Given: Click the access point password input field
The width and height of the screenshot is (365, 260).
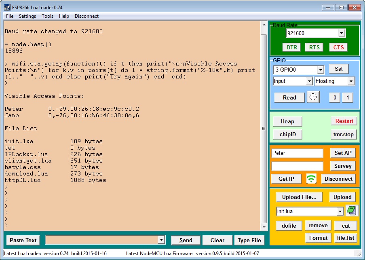Looking at the screenshot, I should [297, 166].
